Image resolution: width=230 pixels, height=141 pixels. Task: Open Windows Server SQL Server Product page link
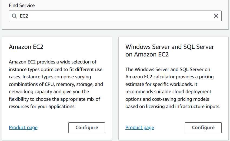point(140,127)
